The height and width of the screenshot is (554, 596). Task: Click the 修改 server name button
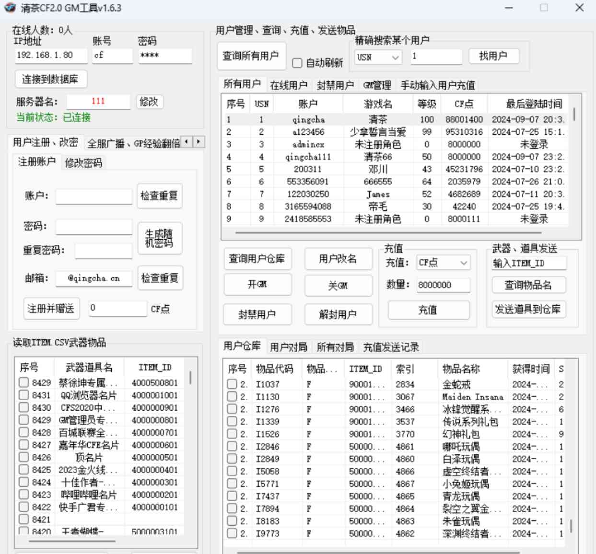149,102
